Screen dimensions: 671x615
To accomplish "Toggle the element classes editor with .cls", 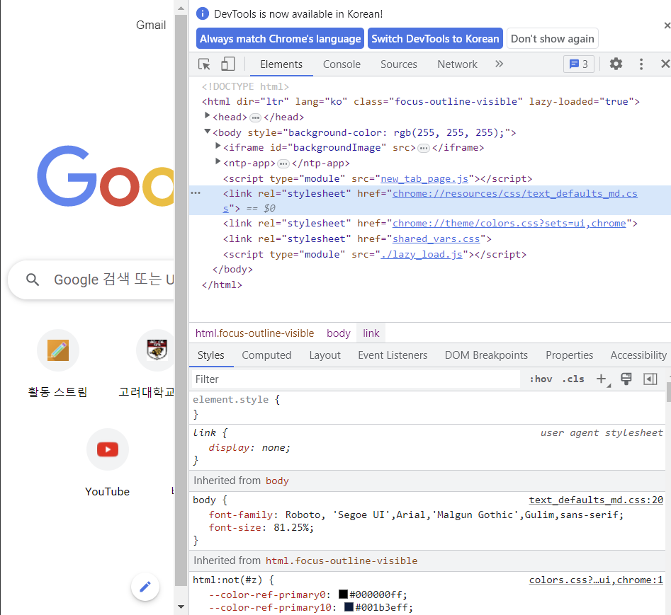I will coord(573,379).
